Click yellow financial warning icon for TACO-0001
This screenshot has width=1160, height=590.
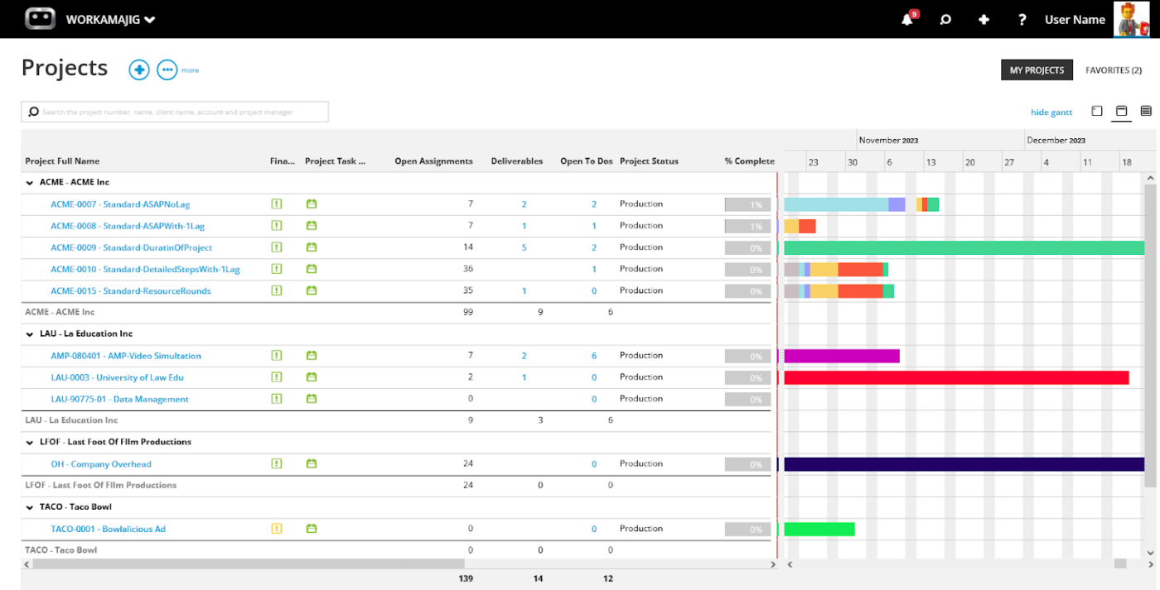click(x=277, y=529)
